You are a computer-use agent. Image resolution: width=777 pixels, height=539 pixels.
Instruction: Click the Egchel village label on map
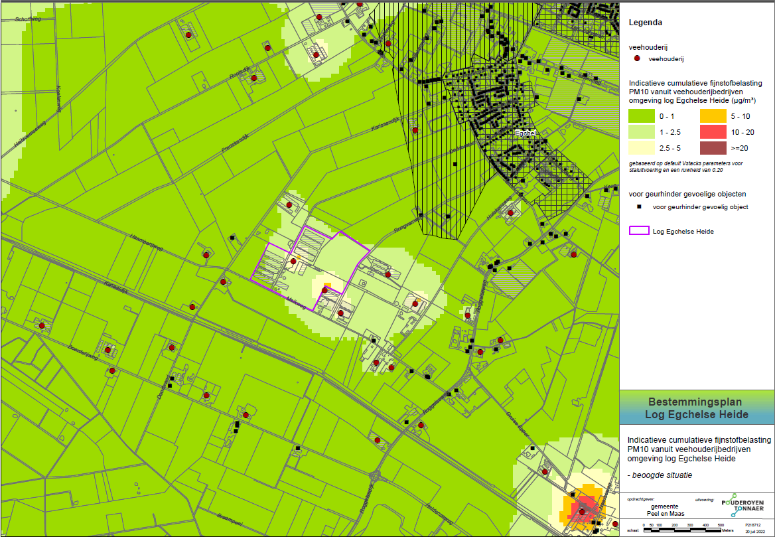(526, 133)
